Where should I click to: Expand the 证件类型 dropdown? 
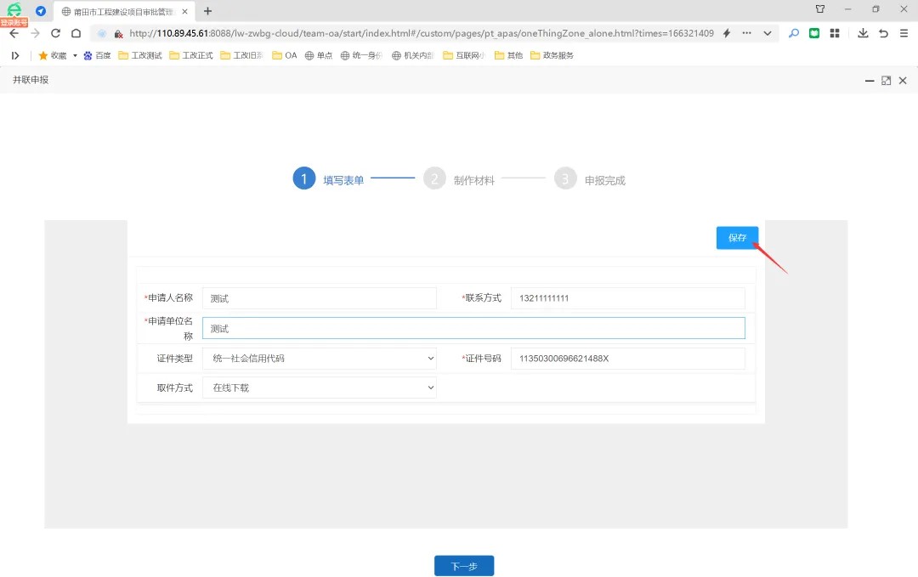coord(319,359)
